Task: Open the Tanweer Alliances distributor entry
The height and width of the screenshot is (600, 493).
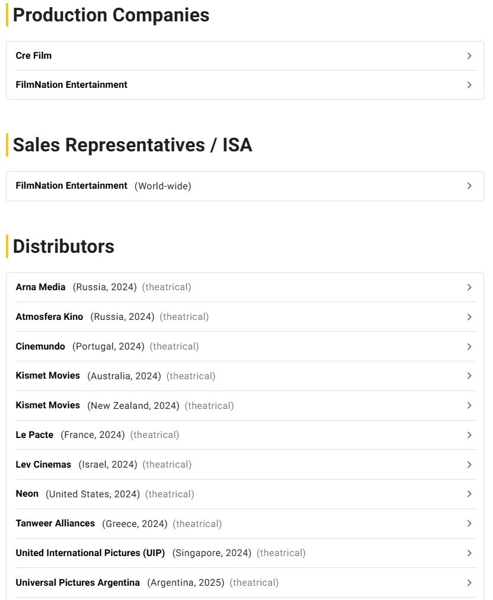Action: (55, 523)
